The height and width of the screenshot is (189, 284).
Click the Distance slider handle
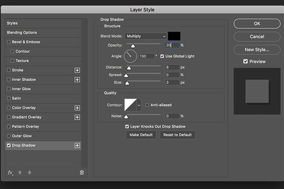coord(129,68)
